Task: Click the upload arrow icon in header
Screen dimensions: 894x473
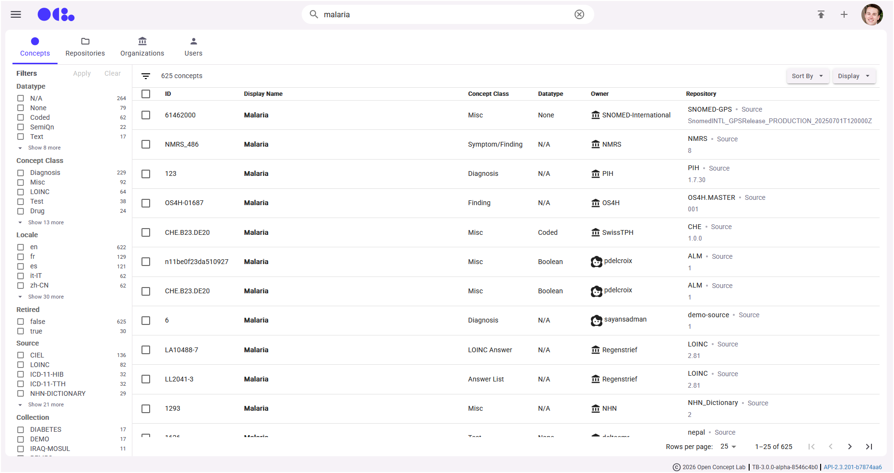Action: pos(821,14)
